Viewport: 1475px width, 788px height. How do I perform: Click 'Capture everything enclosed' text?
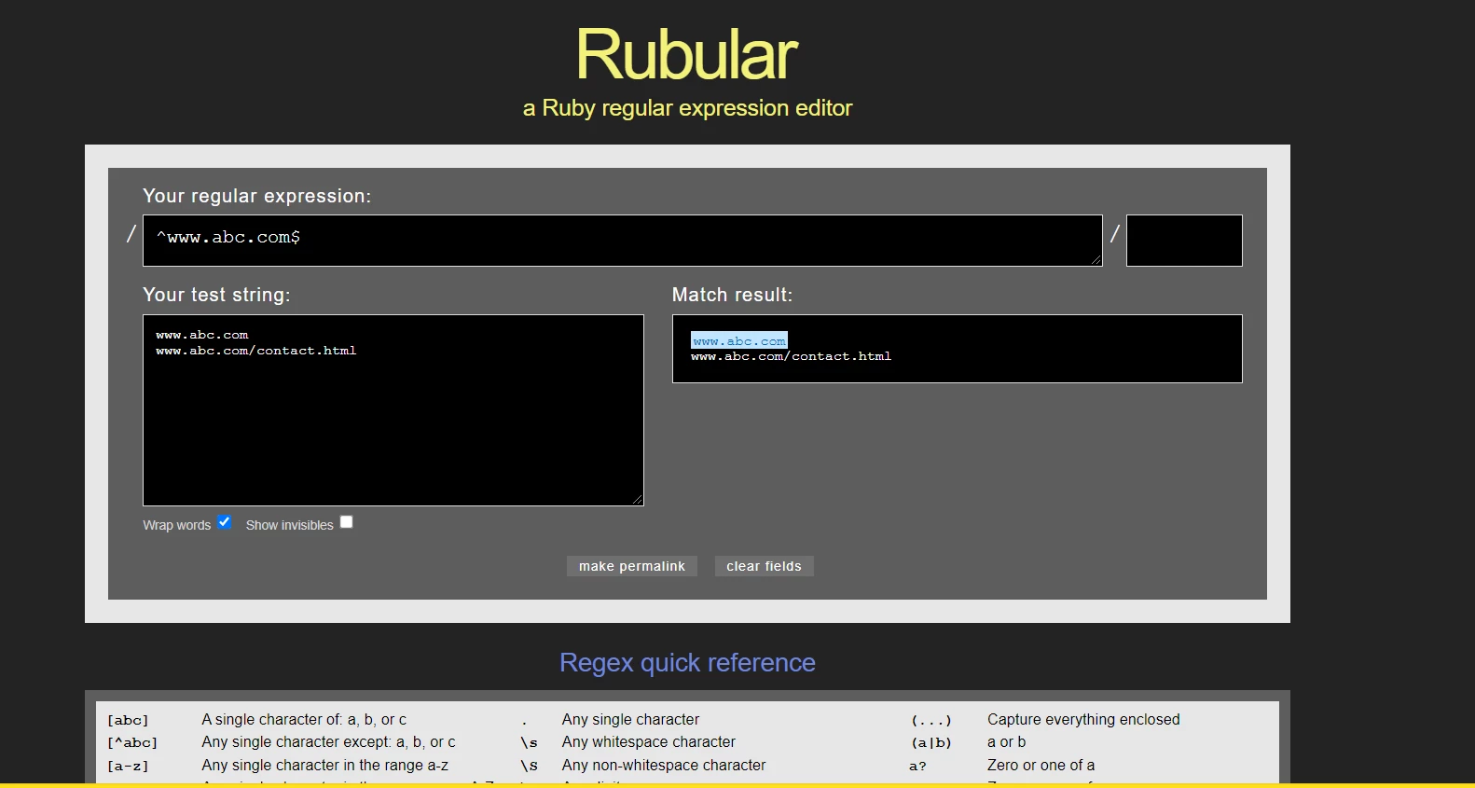1083,720
